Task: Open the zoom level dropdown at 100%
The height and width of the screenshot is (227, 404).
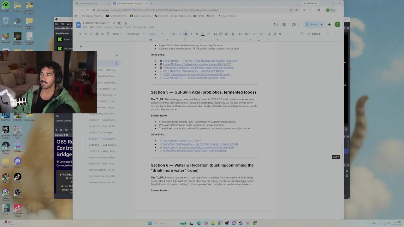Action: click(x=117, y=34)
